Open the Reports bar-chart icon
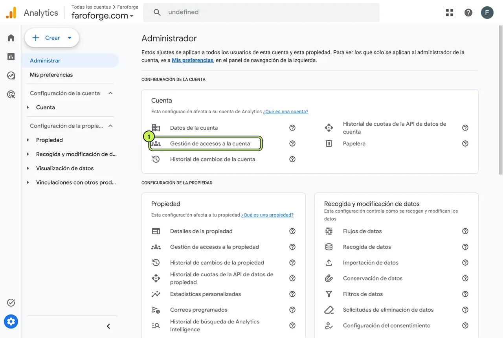Image resolution: width=503 pixels, height=338 pixels. click(x=11, y=57)
